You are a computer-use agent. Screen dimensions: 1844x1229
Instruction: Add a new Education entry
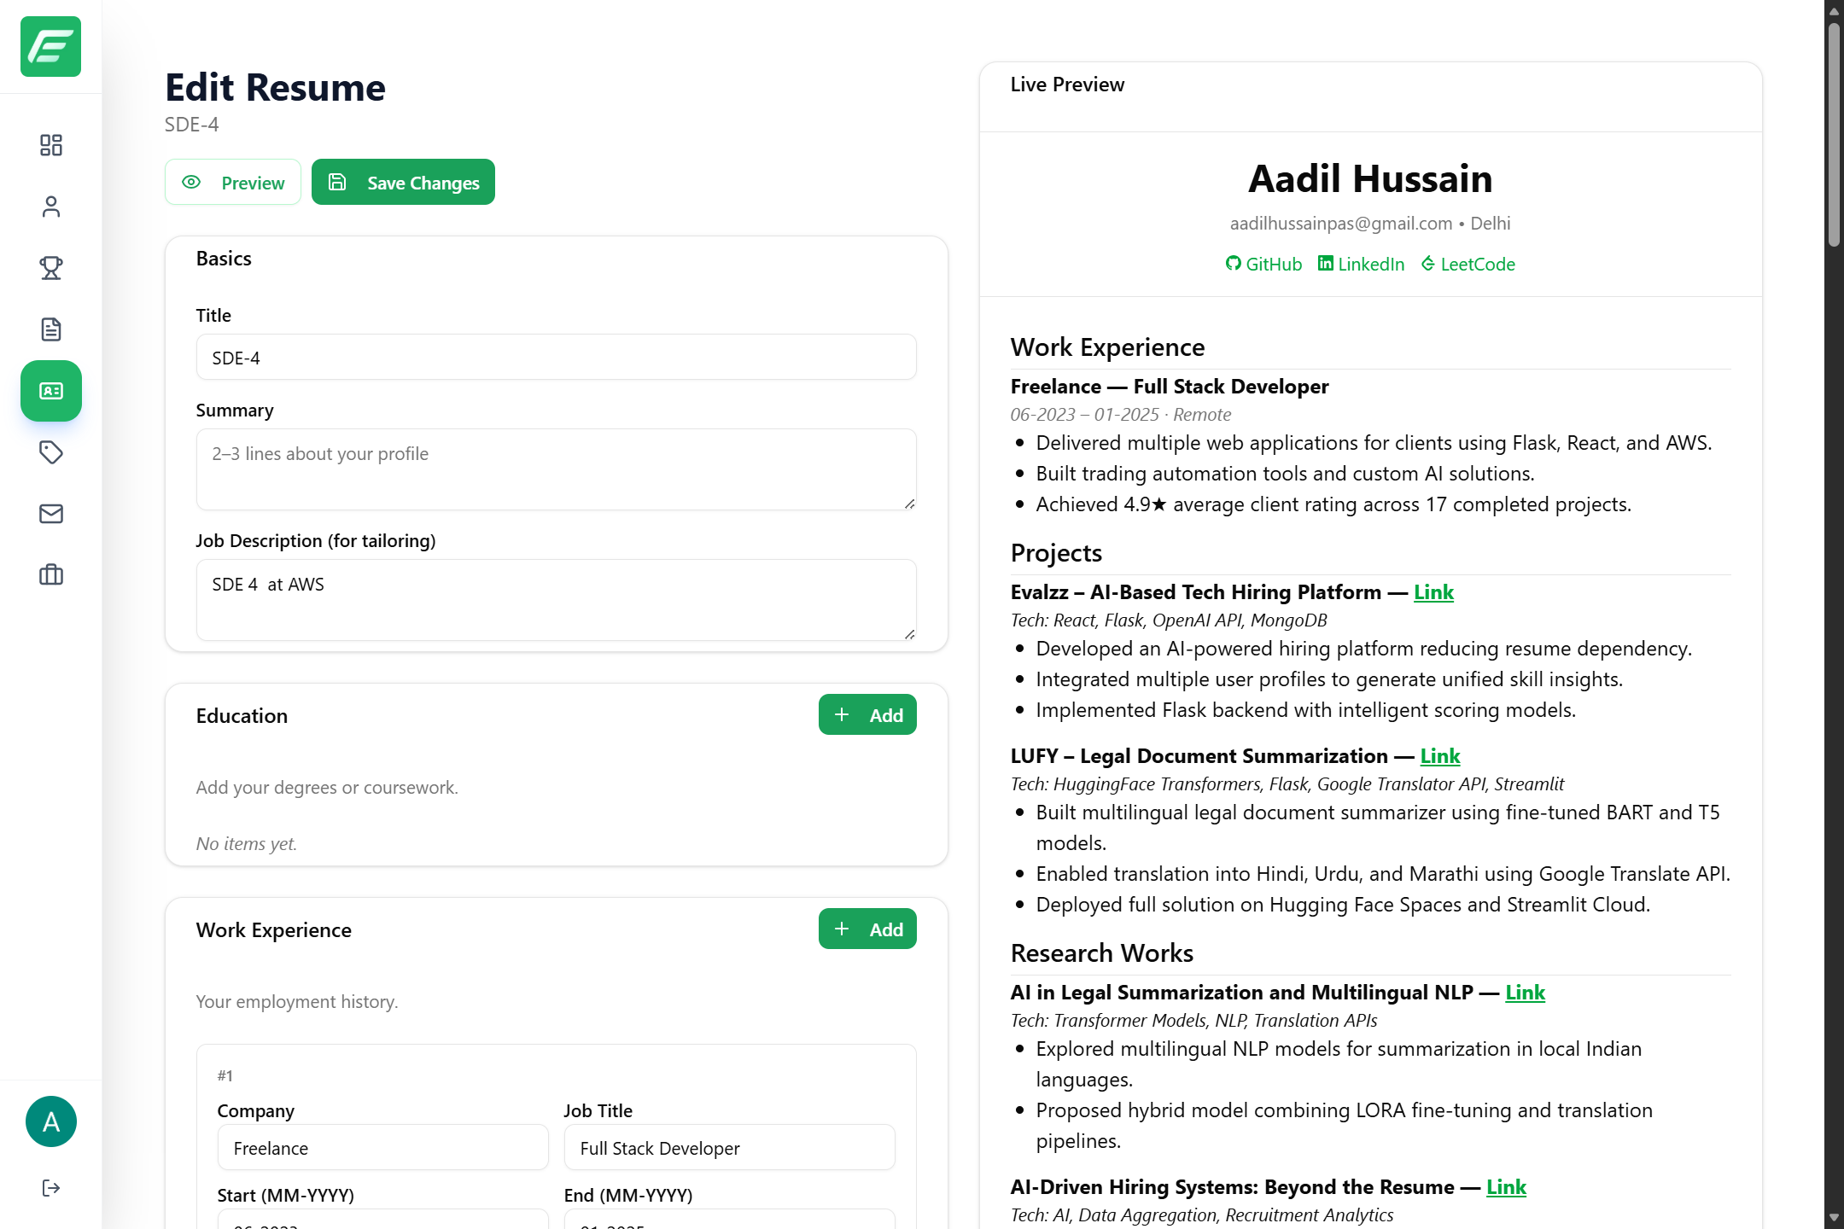tap(867, 714)
